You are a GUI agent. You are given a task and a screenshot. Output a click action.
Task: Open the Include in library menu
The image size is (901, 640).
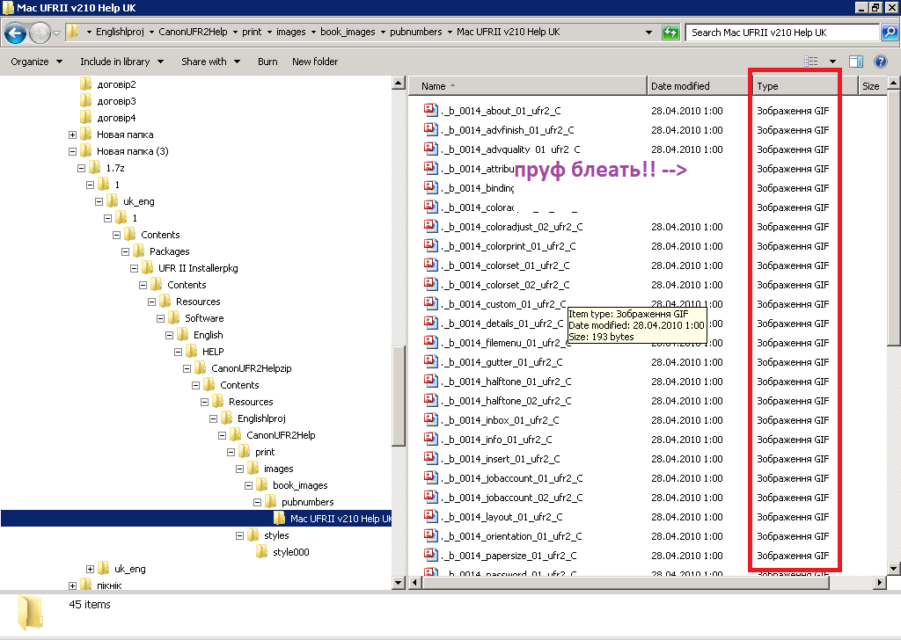pyautogui.click(x=121, y=62)
